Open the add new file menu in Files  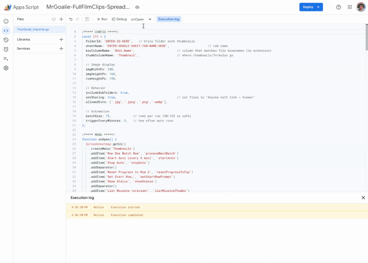click(x=61, y=19)
